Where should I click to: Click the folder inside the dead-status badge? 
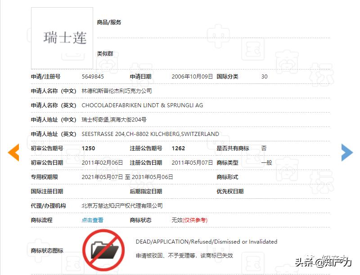click(104, 250)
